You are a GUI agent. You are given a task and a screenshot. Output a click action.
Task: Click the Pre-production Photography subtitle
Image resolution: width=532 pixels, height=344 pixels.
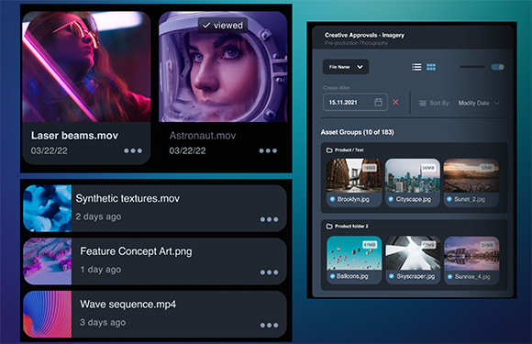pyautogui.click(x=356, y=43)
